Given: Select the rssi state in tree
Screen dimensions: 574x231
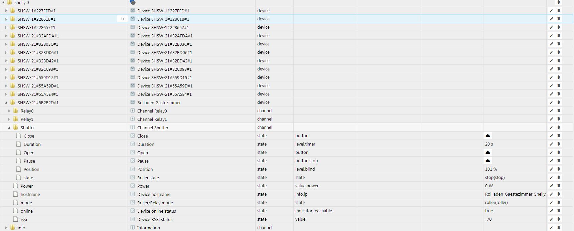Looking at the screenshot, I should (24, 219).
